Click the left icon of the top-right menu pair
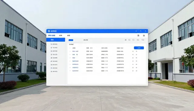Screen dimensions: 194x111 point(138,35)
